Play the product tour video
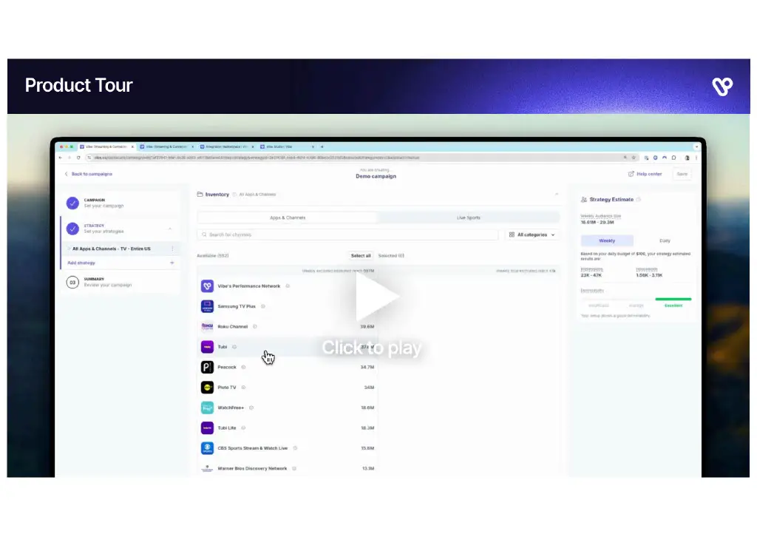 [377, 297]
